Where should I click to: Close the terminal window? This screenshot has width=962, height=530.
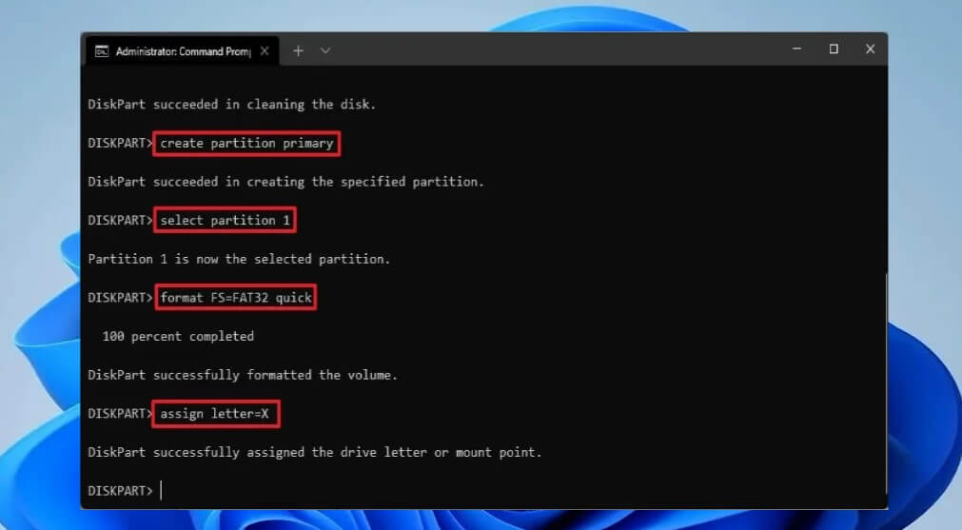pyautogui.click(x=870, y=49)
